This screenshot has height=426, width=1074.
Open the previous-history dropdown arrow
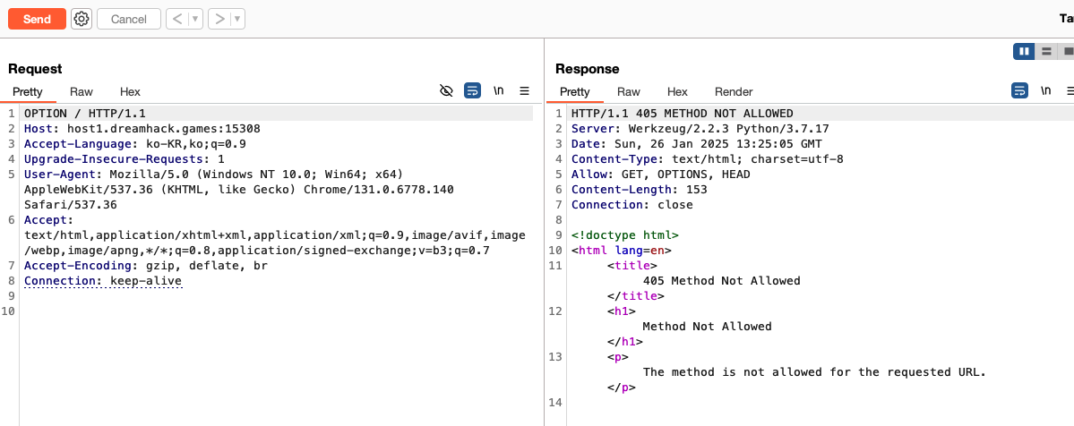click(x=196, y=19)
